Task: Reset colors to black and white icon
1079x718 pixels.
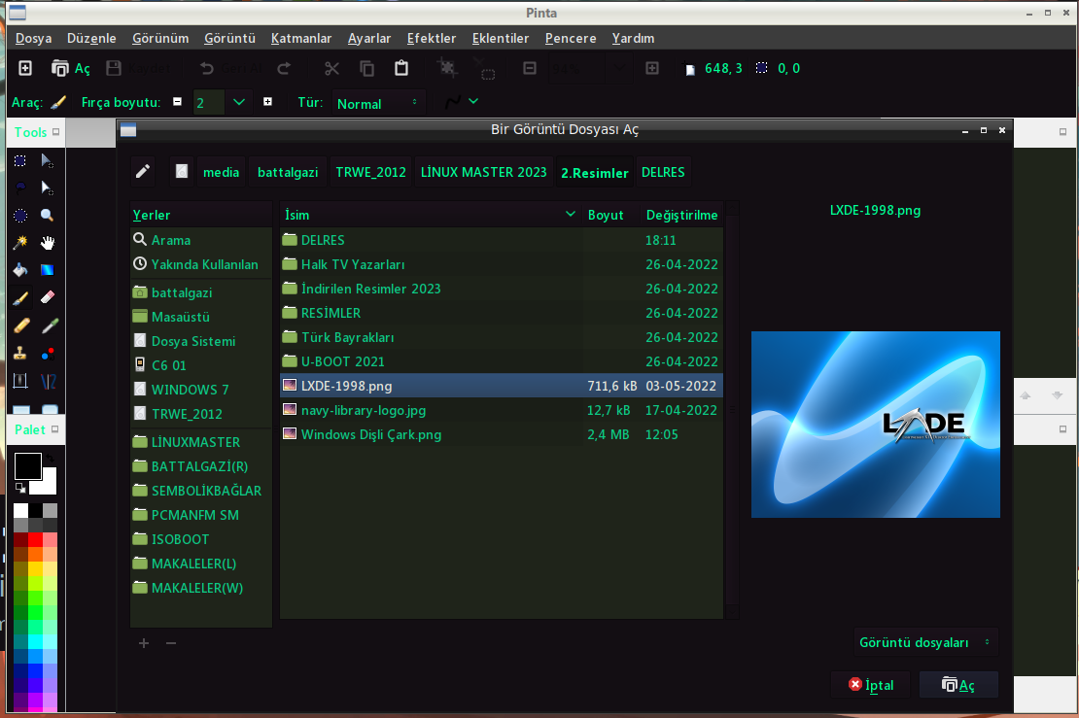Action: tap(20, 488)
